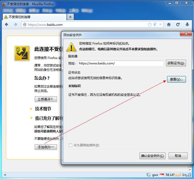Click the site identity globe in the URL bar

point(25,24)
